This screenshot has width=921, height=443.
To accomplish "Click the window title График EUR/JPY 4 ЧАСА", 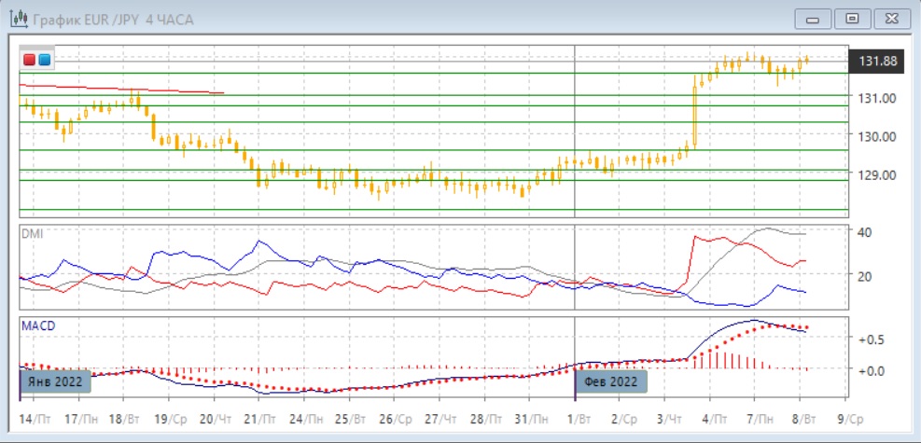I will point(113,20).
